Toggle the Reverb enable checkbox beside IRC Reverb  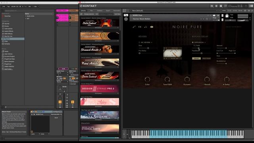(139, 43)
